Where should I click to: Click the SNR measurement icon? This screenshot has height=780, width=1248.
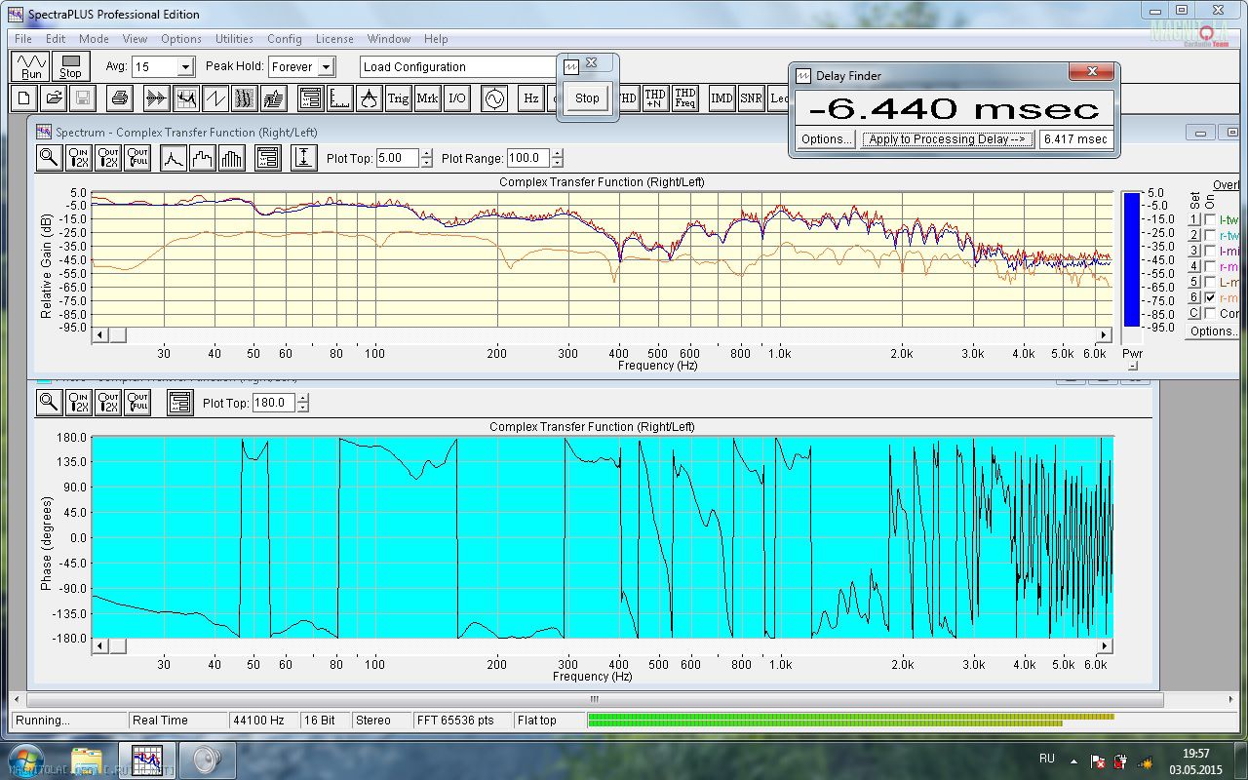751,98
